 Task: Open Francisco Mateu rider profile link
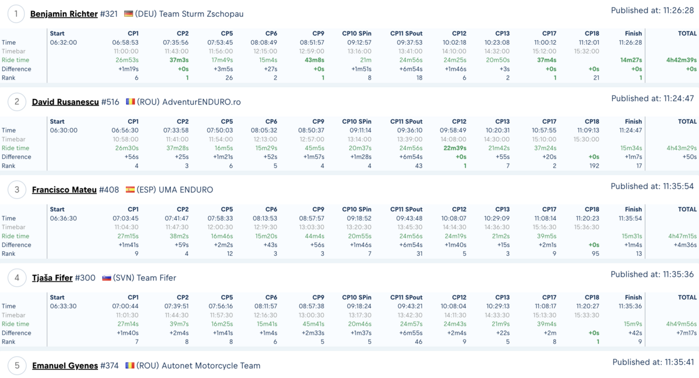pyautogui.click(x=64, y=190)
